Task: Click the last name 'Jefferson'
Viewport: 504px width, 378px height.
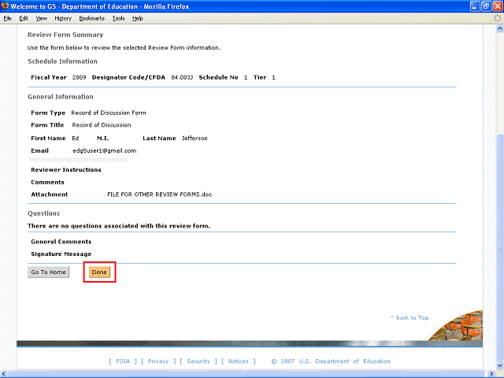Action: tap(195, 139)
